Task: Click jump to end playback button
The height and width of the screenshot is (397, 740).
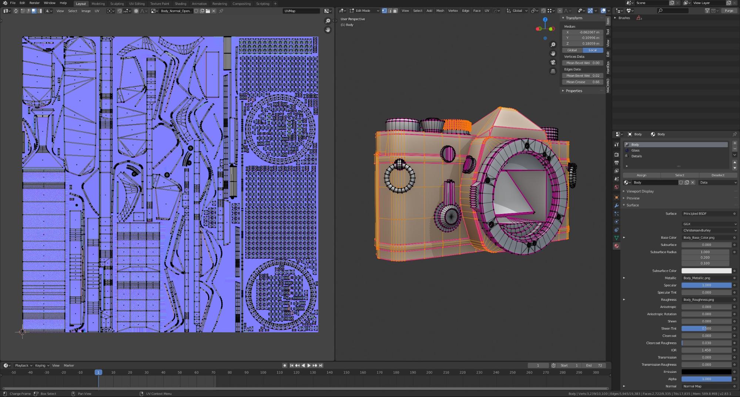Action: (x=321, y=365)
